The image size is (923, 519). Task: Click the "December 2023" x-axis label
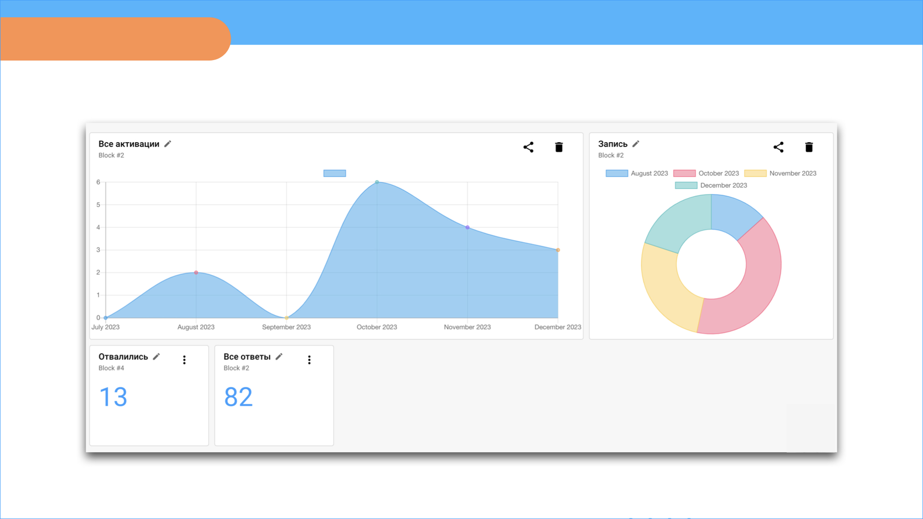coord(558,327)
